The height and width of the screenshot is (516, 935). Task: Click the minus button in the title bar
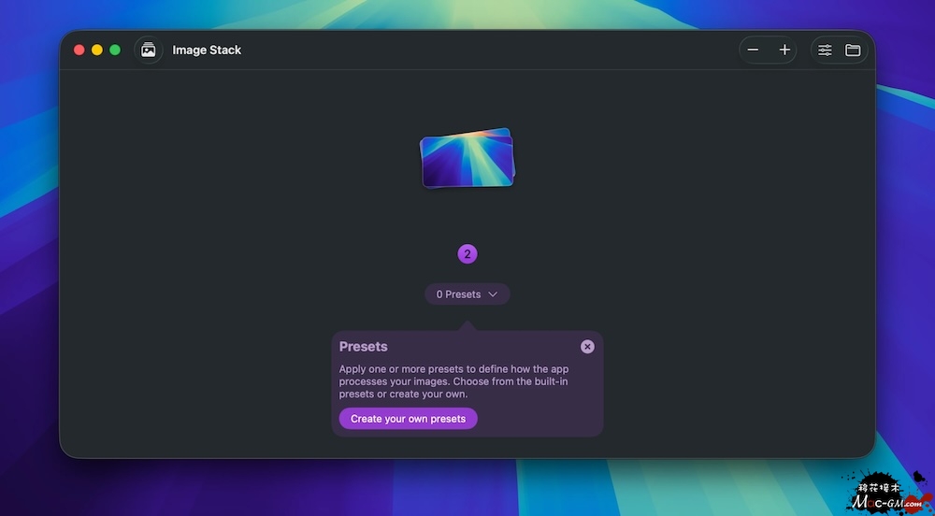754,50
